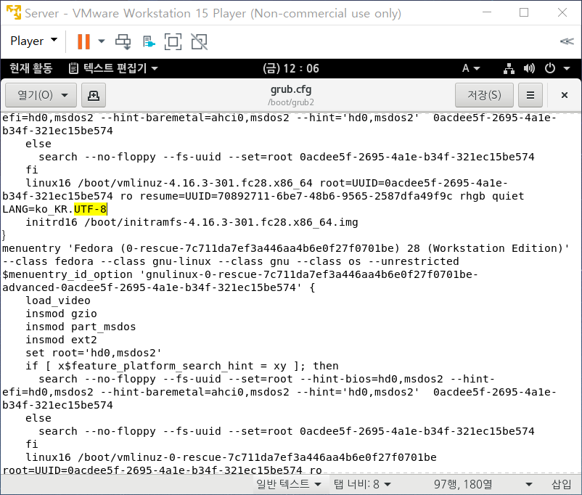
Task: Open the 텍스트 편집기 application menu
Action: 114,68
